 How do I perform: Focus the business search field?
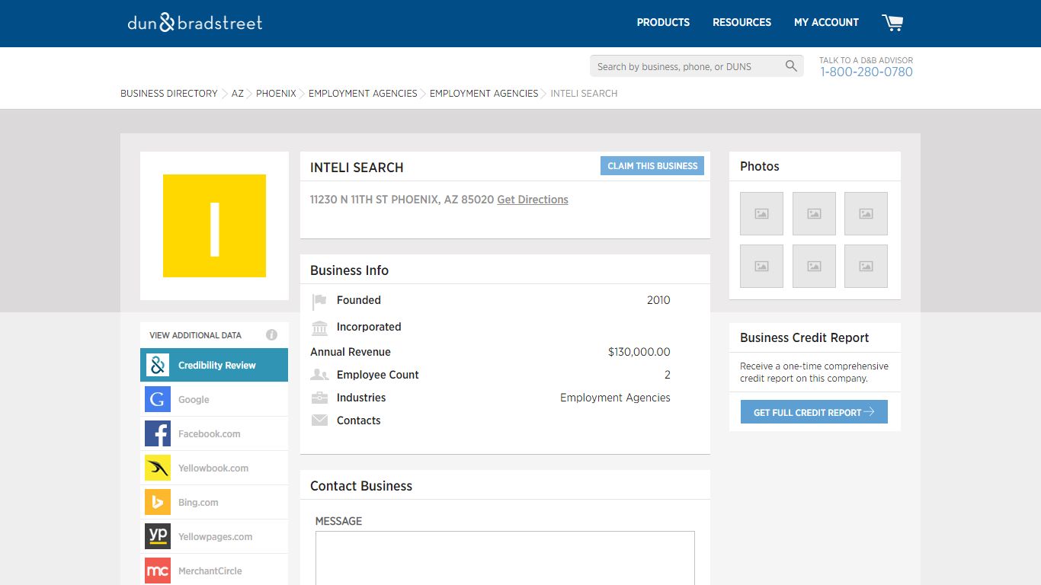click(687, 66)
